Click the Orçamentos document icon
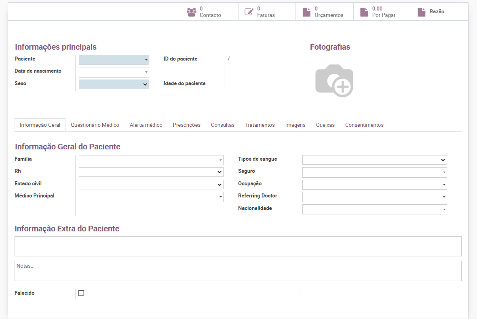Viewport: 477px width, 319px height. coord(306,12)
